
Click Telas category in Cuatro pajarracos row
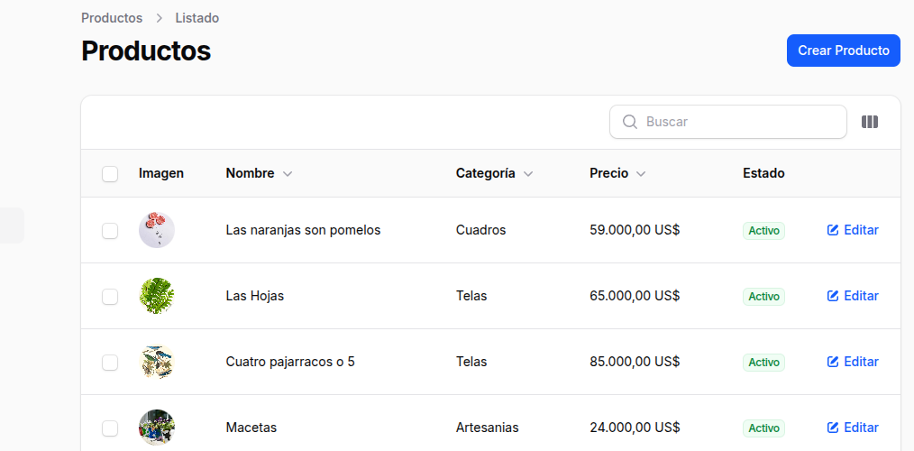(x=471, y=362)
